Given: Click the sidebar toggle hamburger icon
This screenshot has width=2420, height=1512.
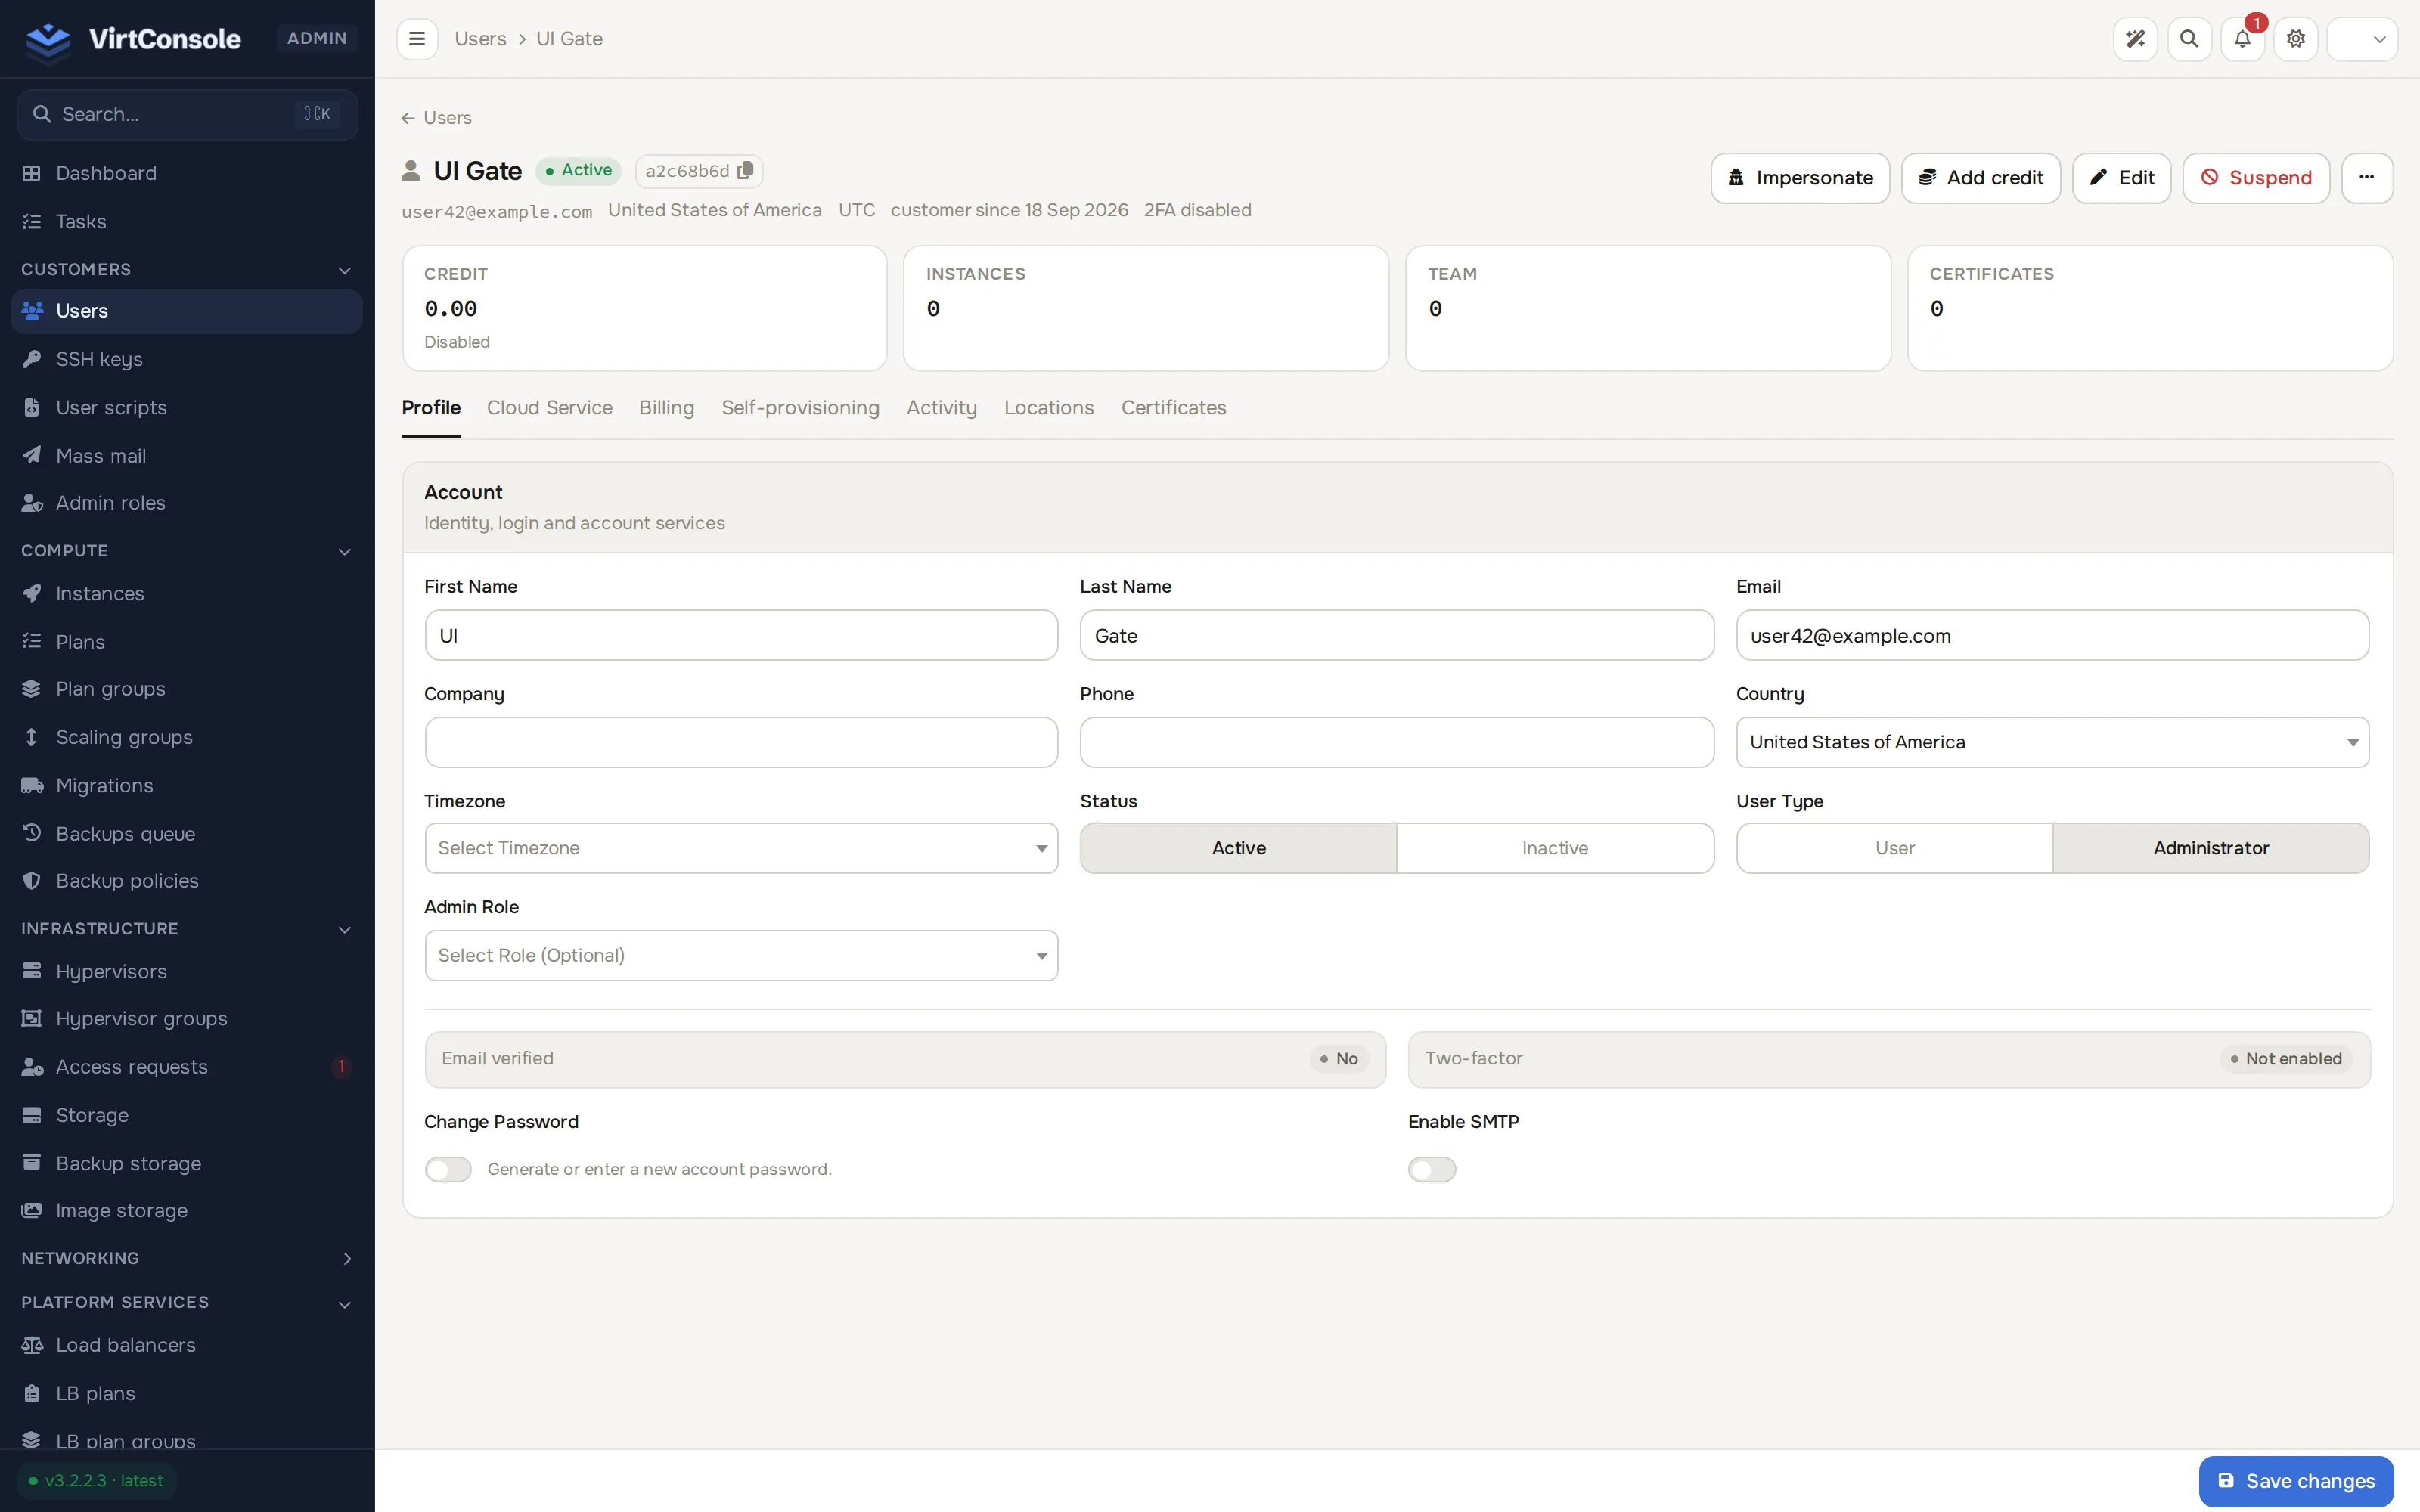Looking at the screenshot, I should pyautogui.click(x=417, y=39).
